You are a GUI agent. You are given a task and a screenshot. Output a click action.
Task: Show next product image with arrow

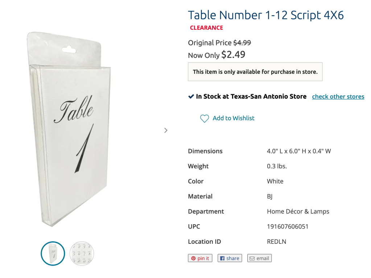[x=166, y=130]
